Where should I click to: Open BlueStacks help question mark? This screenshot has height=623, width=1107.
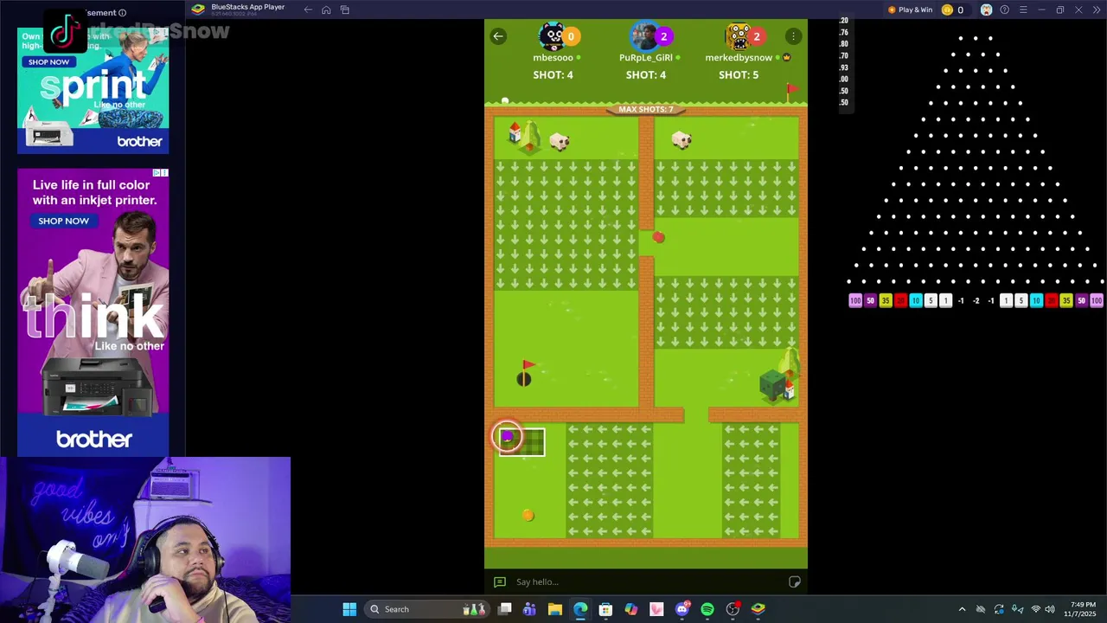1004,10
